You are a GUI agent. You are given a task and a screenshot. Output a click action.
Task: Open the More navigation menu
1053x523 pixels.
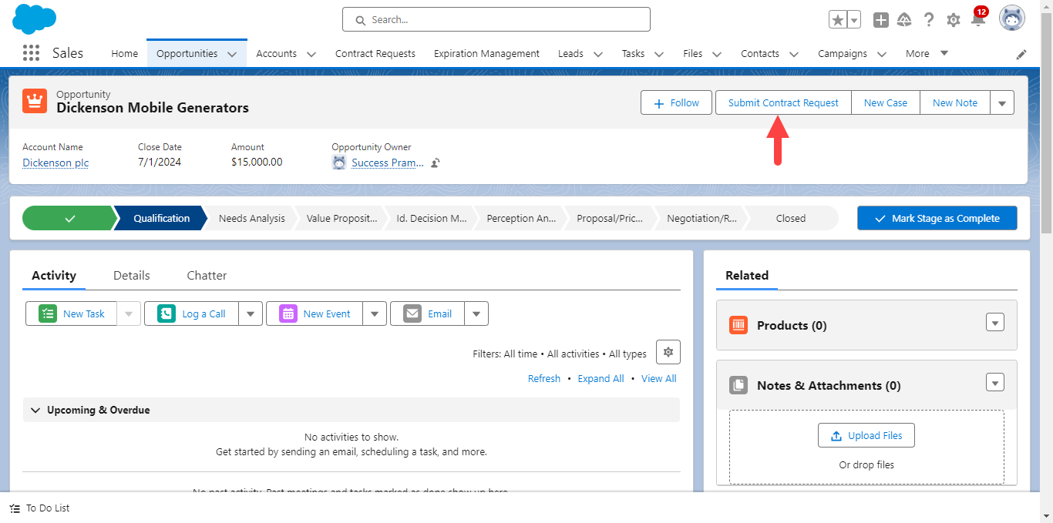pos(927,53)
